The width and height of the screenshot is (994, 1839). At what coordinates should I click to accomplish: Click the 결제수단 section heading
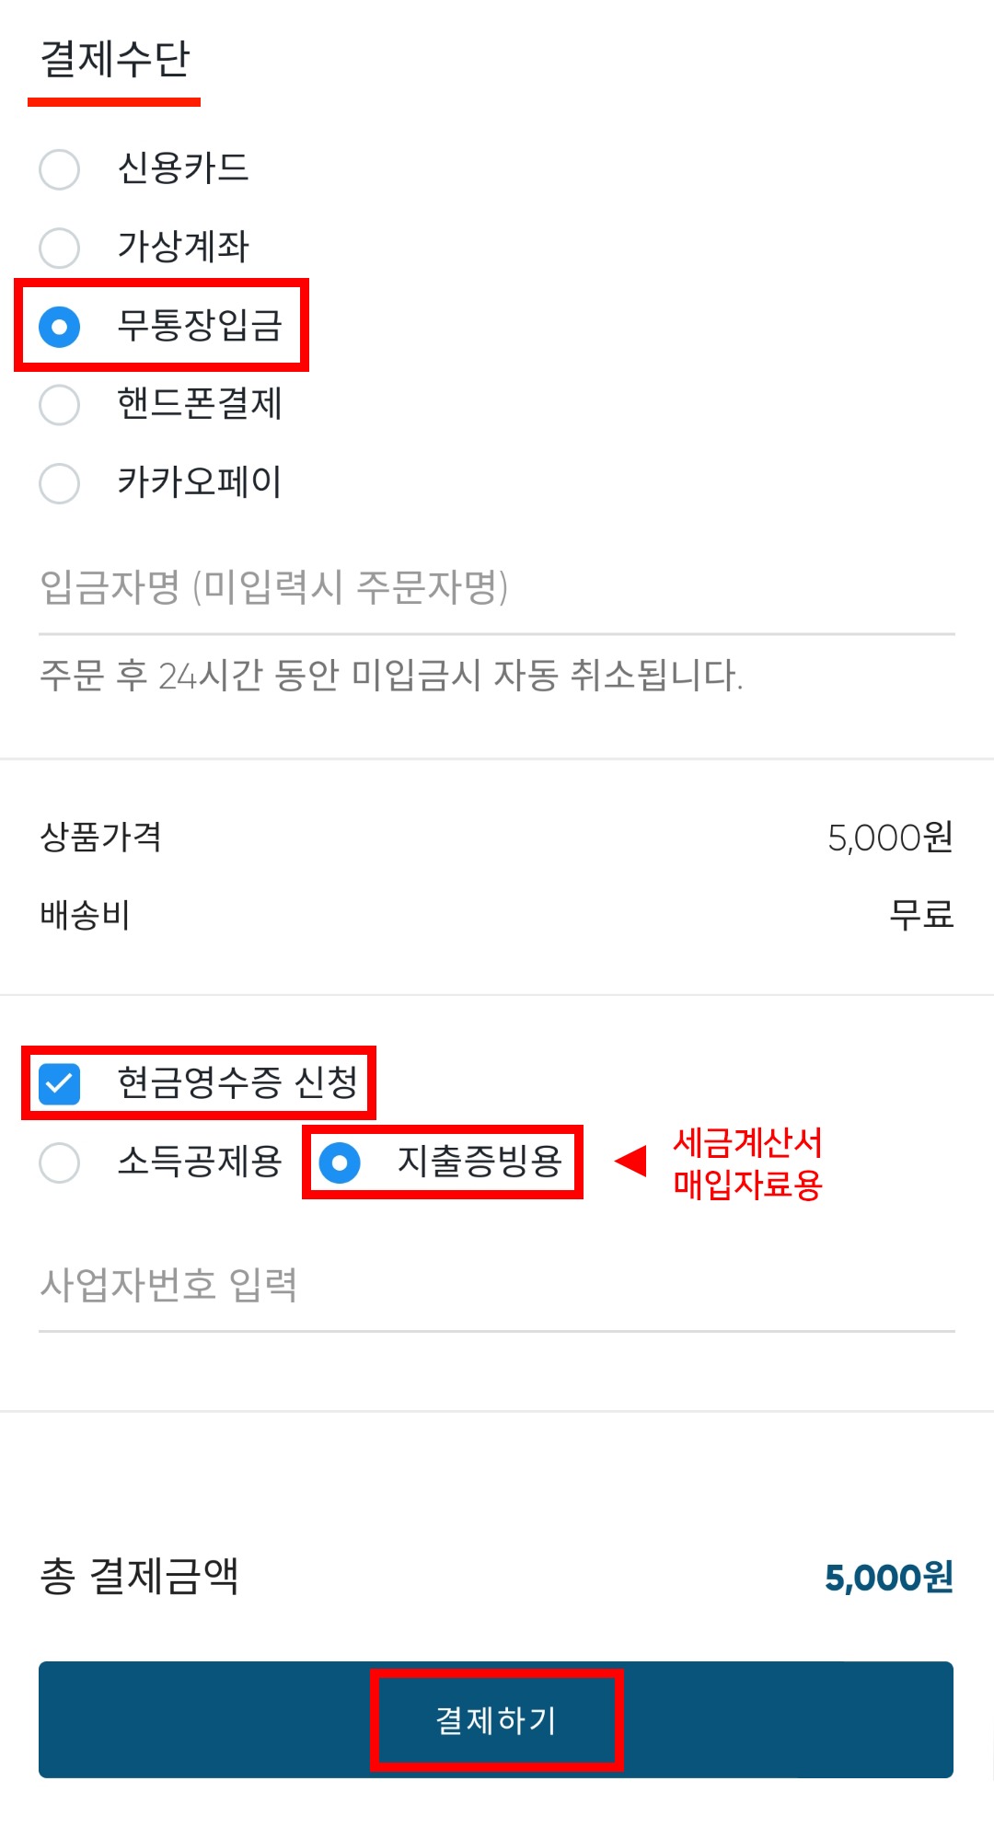point(115,60)
